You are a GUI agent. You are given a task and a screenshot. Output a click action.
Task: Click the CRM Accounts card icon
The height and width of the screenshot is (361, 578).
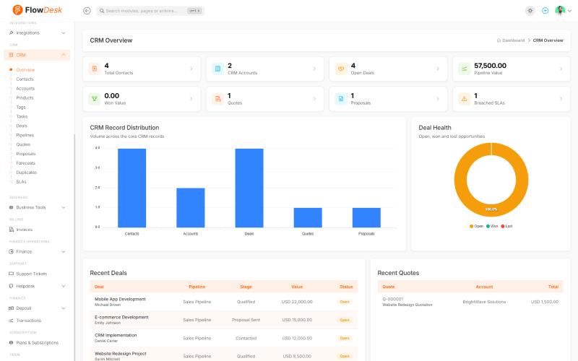(218, 69)
